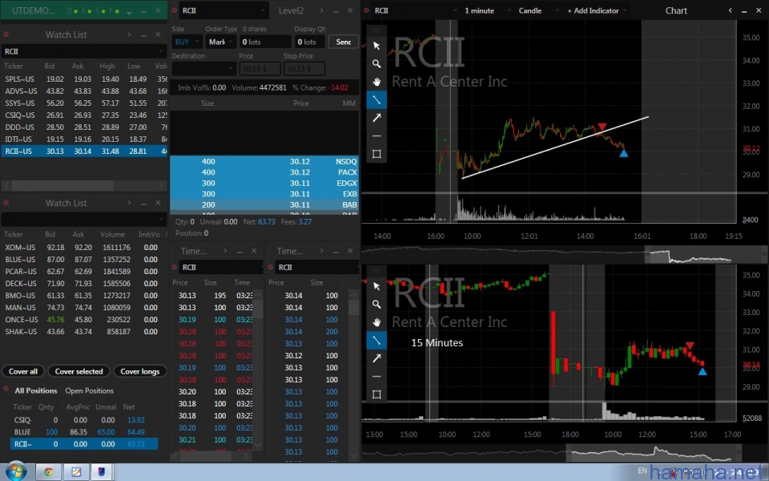Toggle the red link dot on the Level2 panel
This screenshot has width=769, height=481.
tap(175, 10)
